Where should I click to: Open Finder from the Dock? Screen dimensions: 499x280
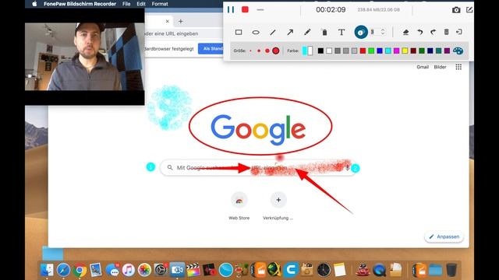point(47,270)
